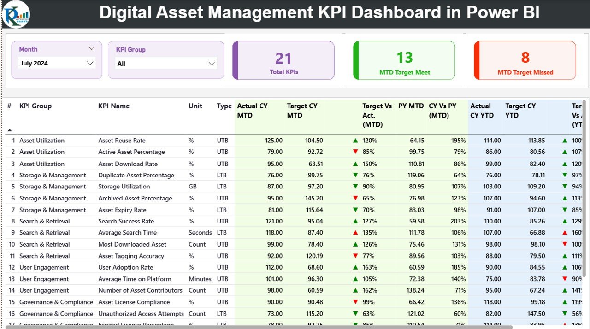Click the red triangle for Average Search Time
Image resolution: width=590 pixels, height=329 pixels.
(x=355, y=233)
